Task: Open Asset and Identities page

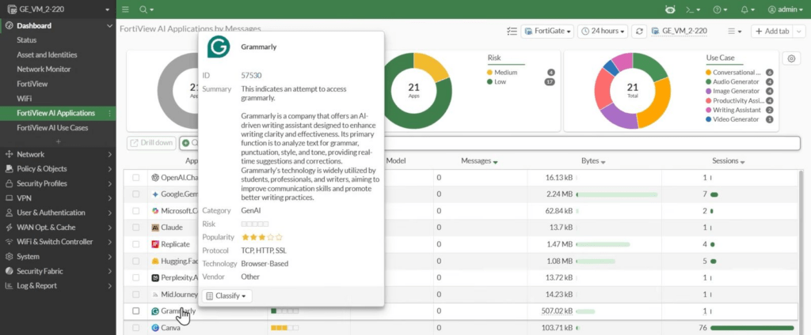Action: 47,55
